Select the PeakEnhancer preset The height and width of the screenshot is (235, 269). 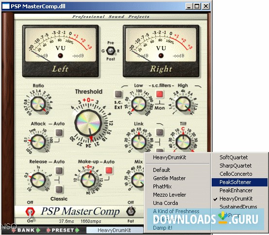pos(239,190)
